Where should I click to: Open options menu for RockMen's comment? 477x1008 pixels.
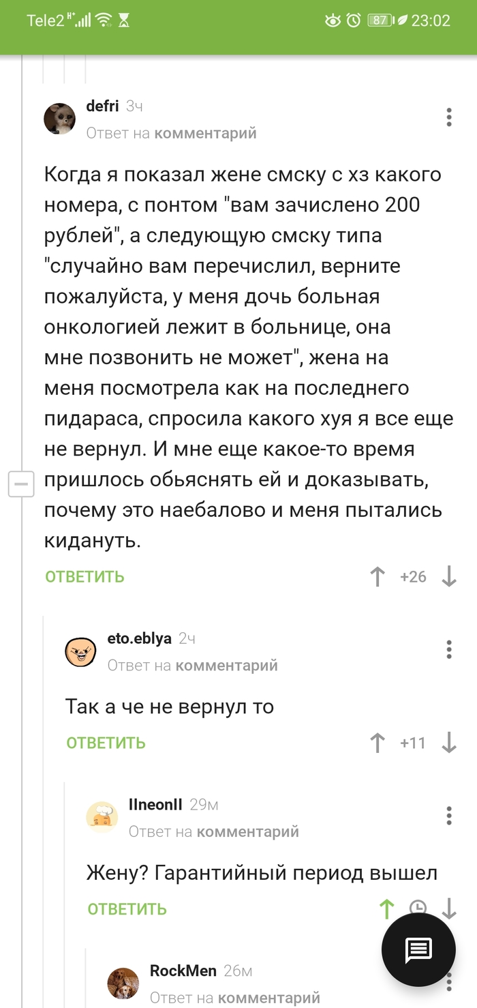pos(449,982)
